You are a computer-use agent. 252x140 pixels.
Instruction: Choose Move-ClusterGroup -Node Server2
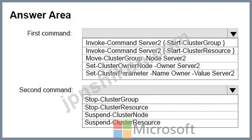[160, 58]
